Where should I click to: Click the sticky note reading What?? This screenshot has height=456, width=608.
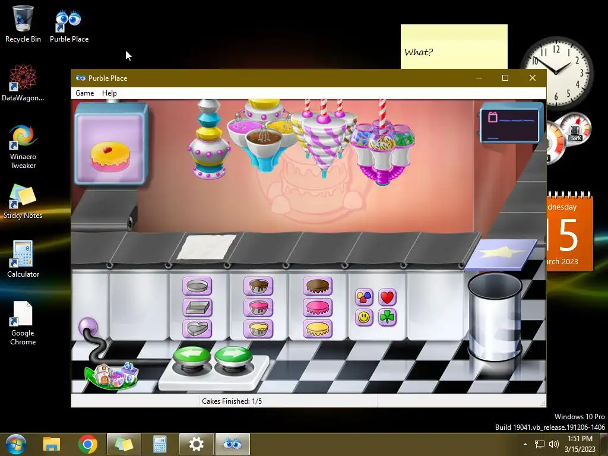click(454, 47)
